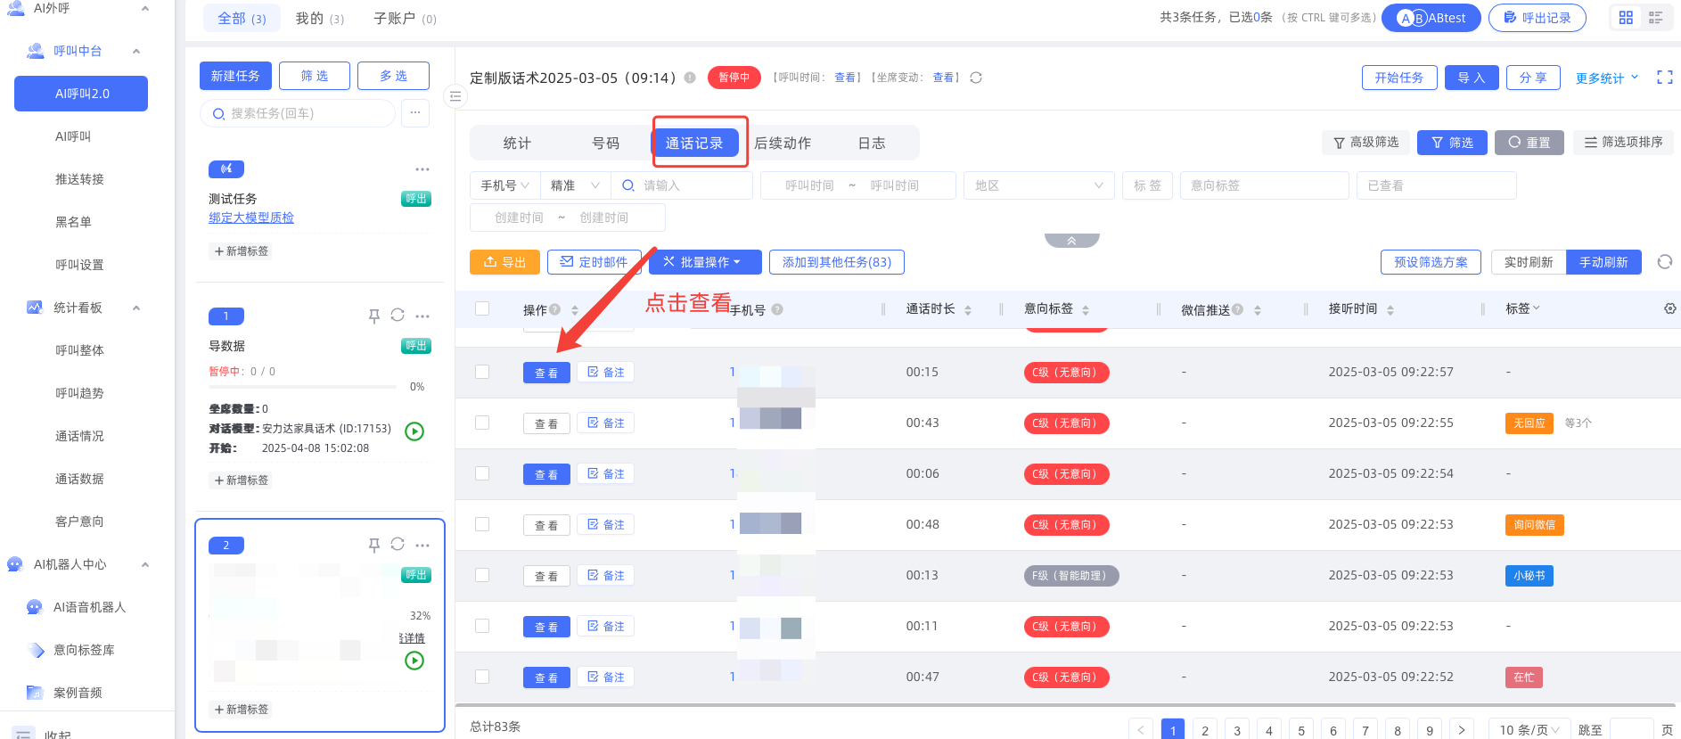Collapse the 统计看板 sidebar group
1681x739 pixels.
tap(136, 308)
